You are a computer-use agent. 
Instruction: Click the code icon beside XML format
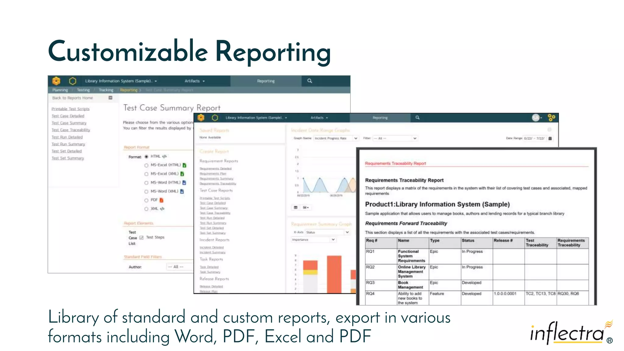[162, 209]
